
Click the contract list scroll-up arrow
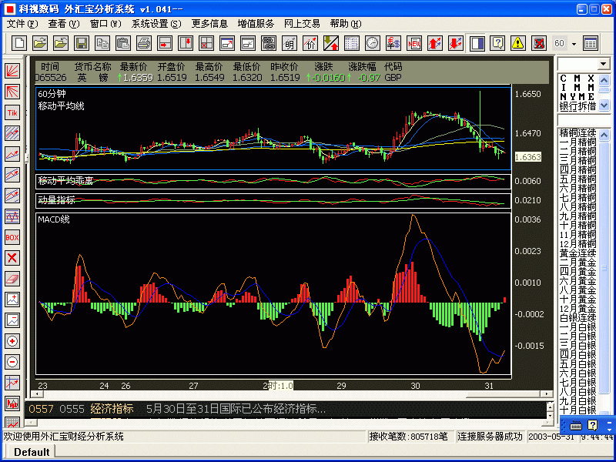[x=604, y=136]
